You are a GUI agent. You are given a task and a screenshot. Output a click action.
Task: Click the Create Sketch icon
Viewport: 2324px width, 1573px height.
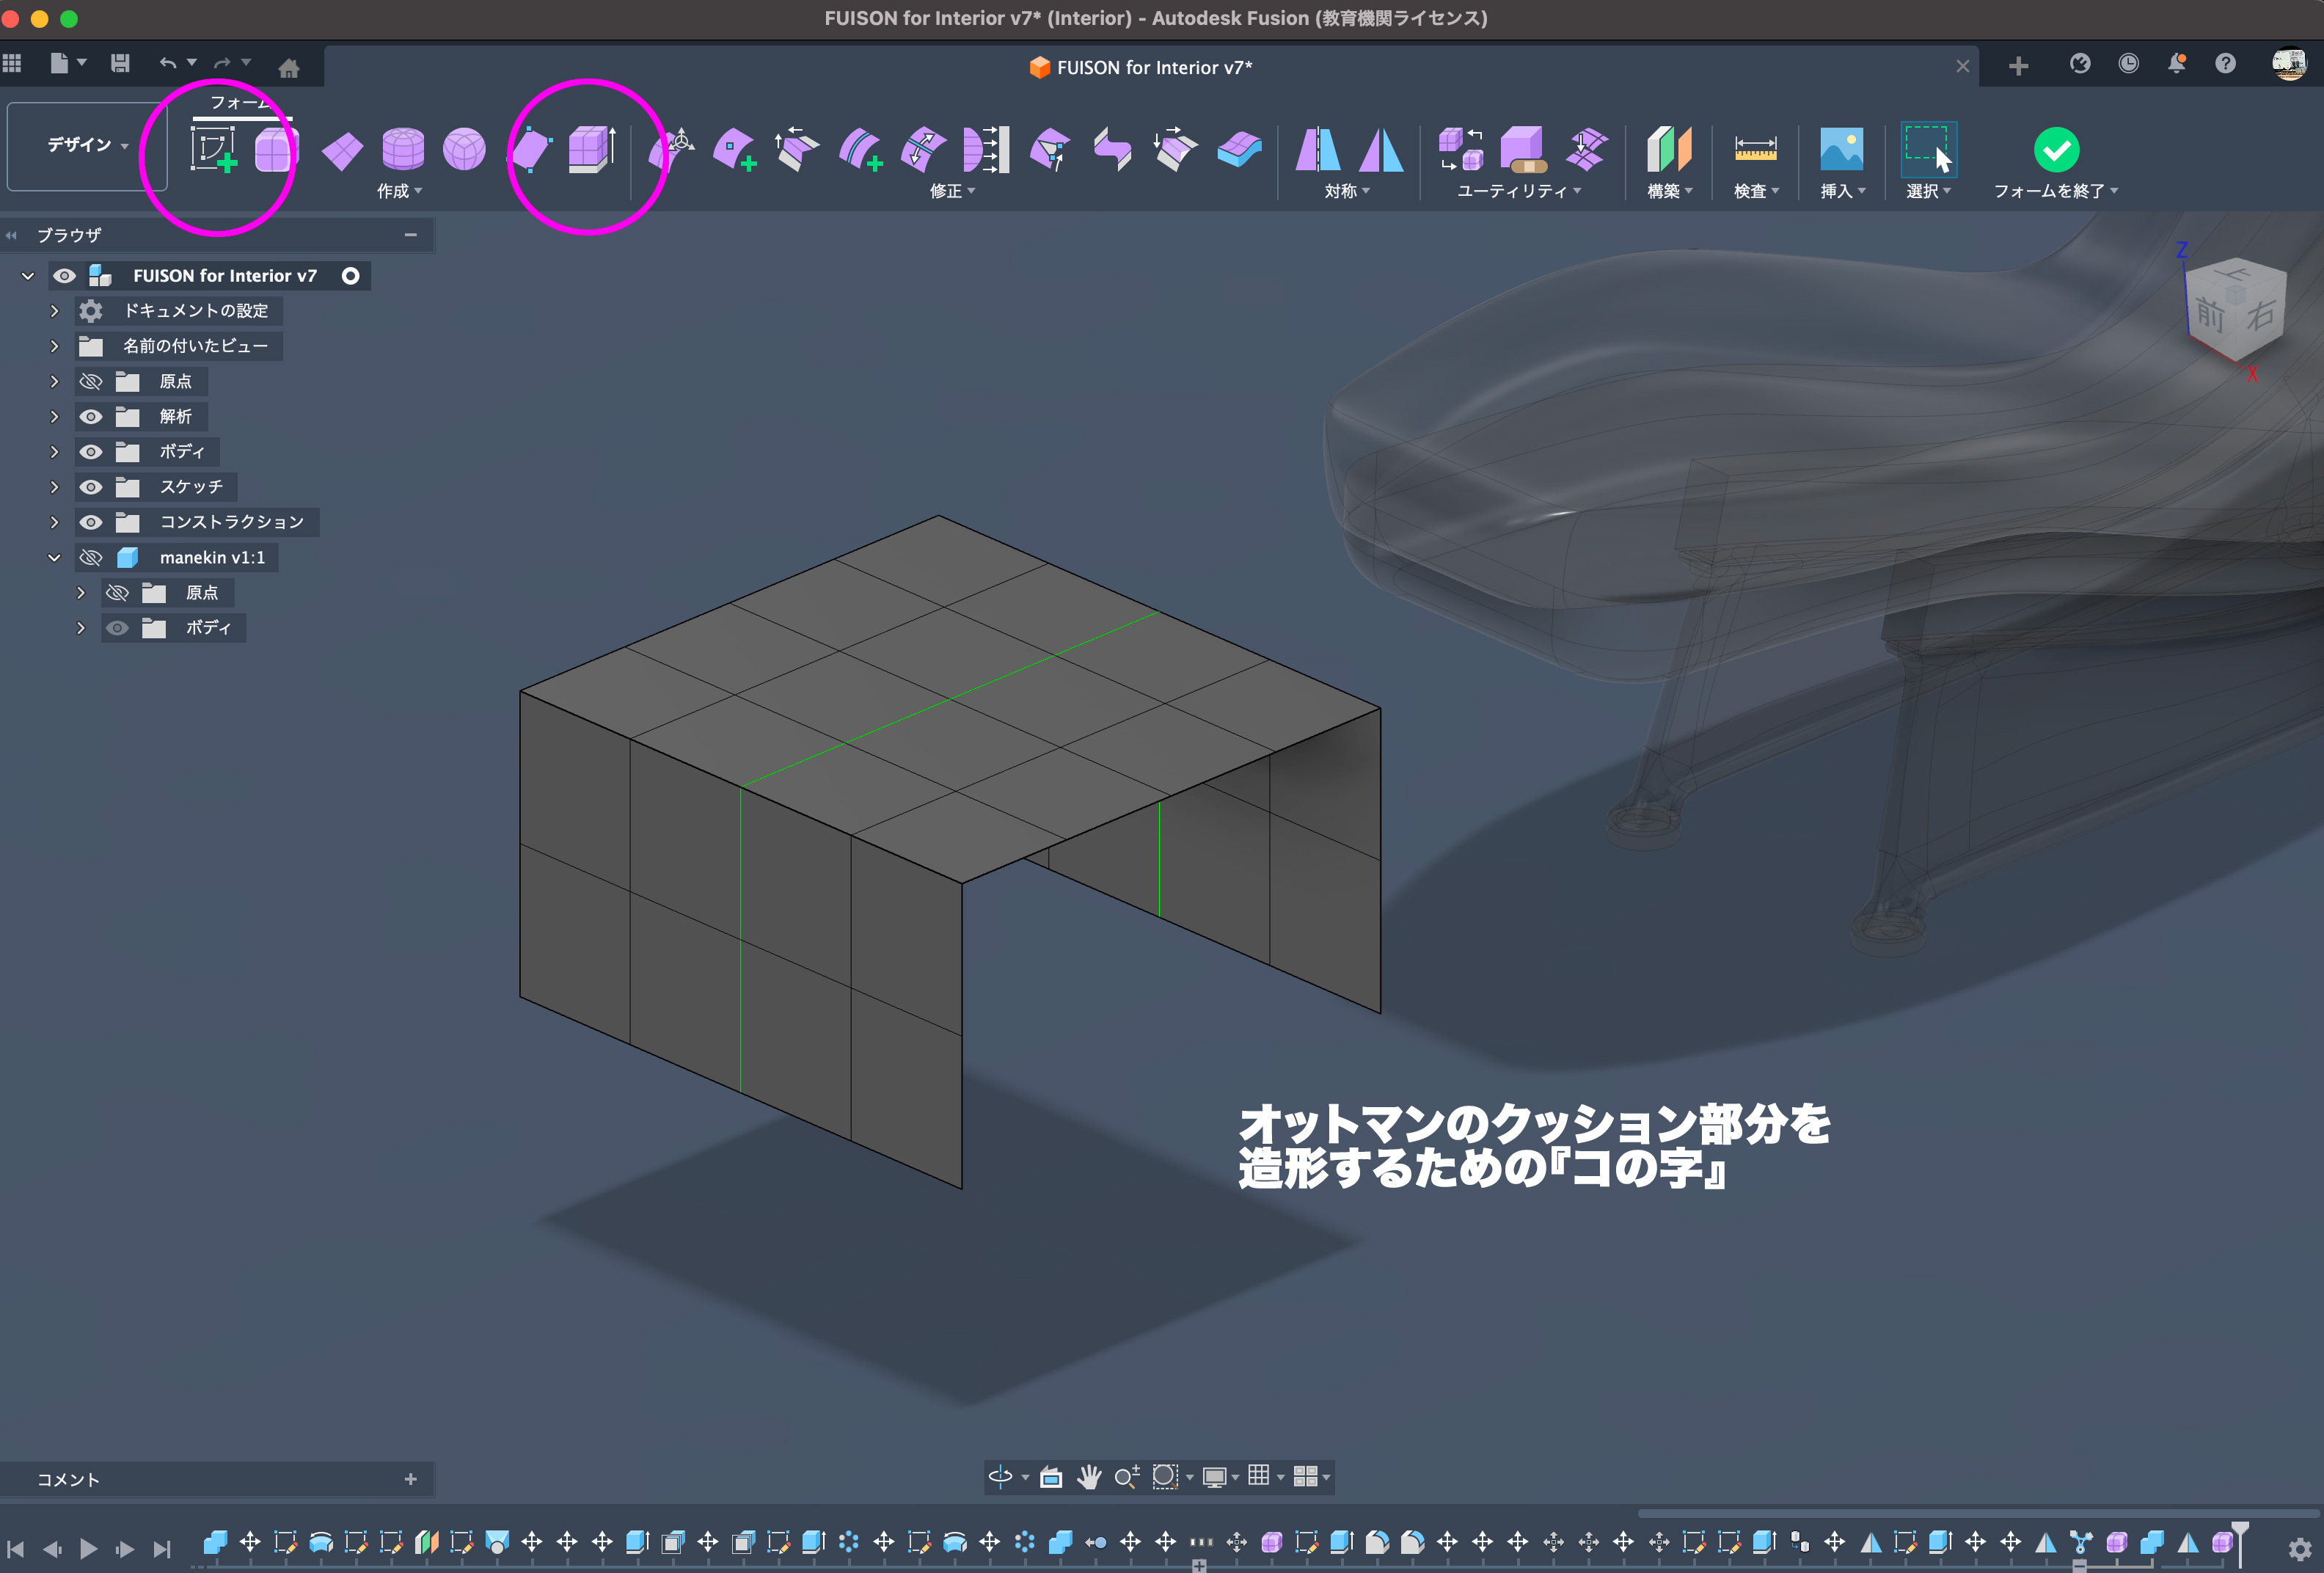[x=213, y=149]
